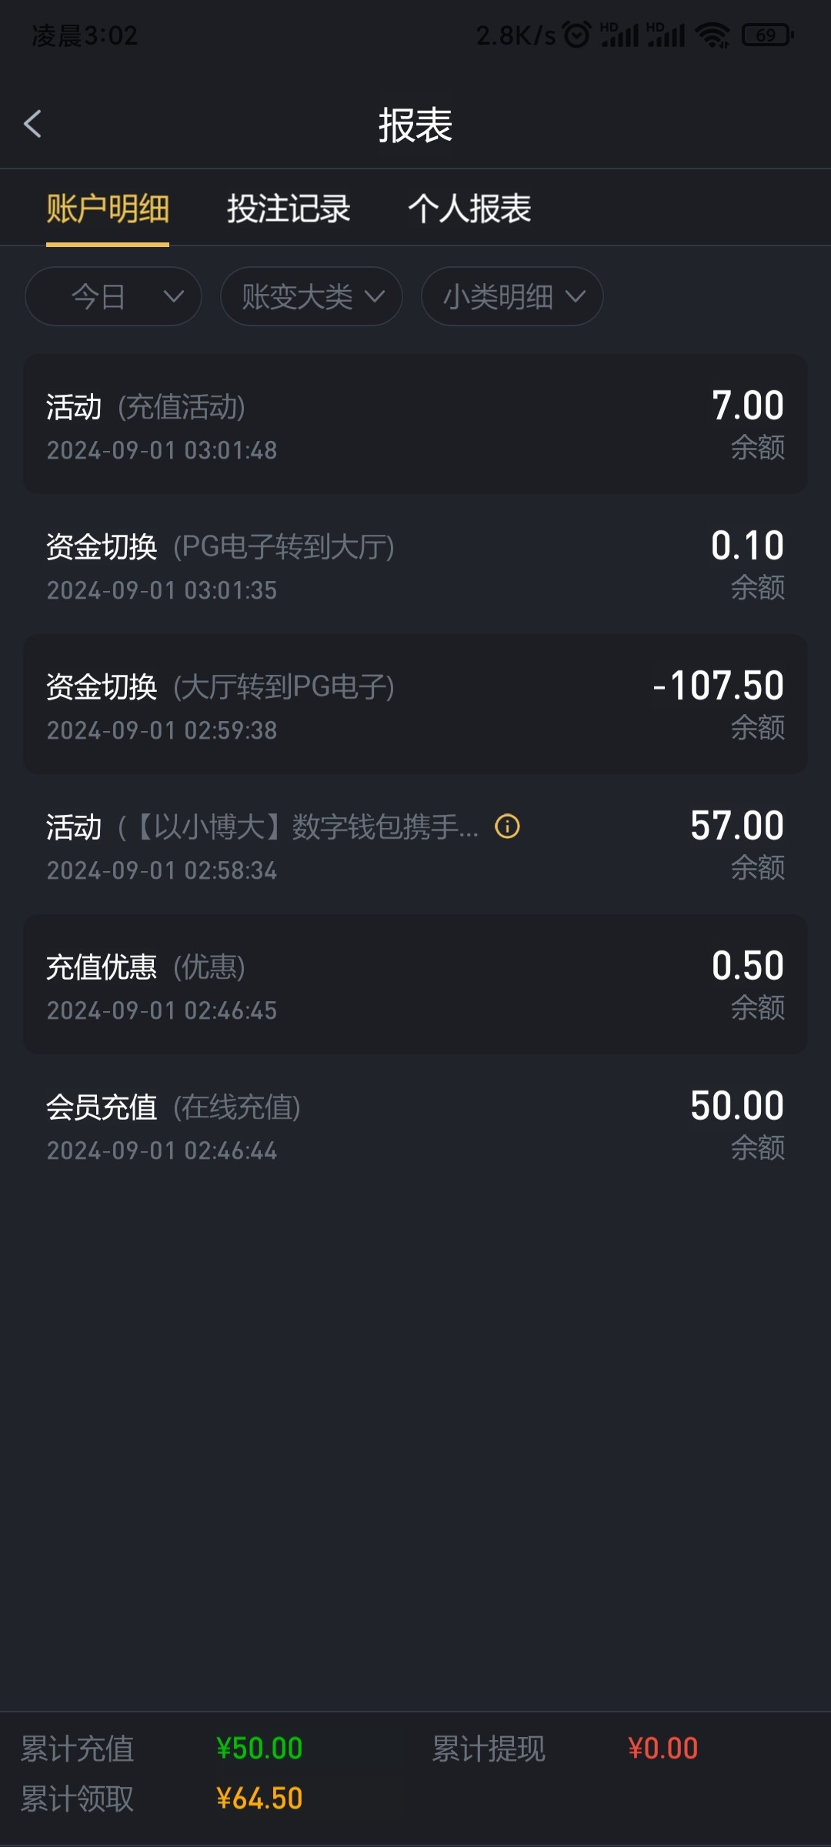Open the 会员充值 50.00 deposit record
This screenshot has height=1847, width=831.
tap(415, 1124)
